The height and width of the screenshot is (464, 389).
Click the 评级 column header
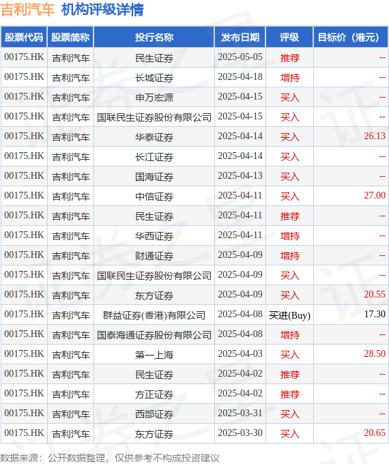tap(289, 37)
